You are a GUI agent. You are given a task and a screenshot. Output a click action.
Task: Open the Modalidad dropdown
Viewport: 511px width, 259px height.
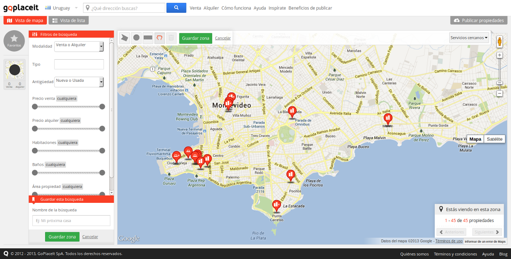tap(79, 46)
